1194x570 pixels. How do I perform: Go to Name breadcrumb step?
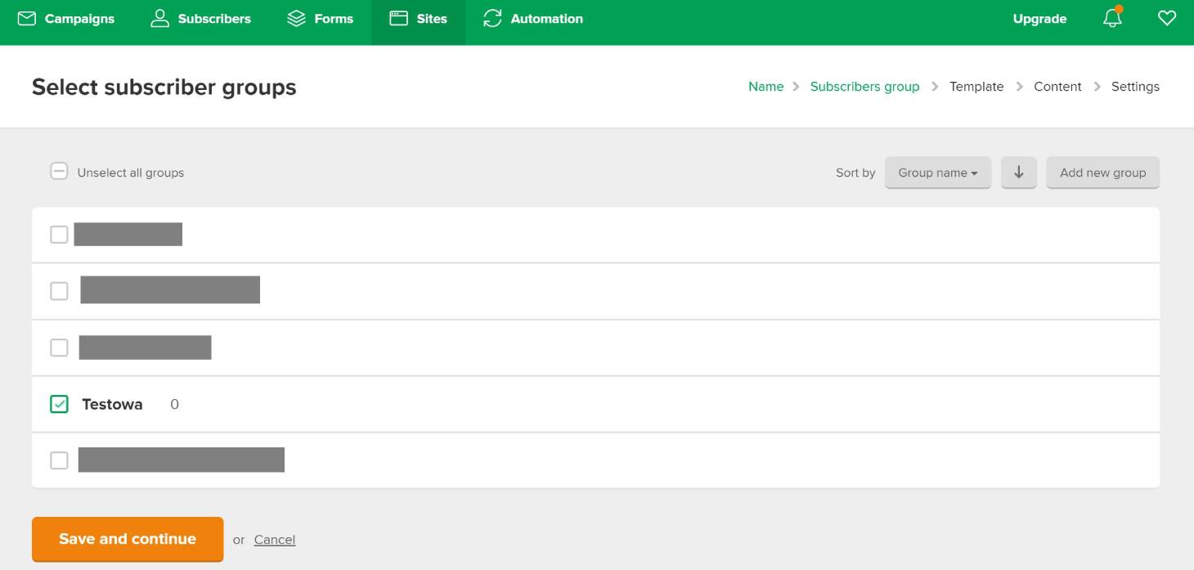765,87
